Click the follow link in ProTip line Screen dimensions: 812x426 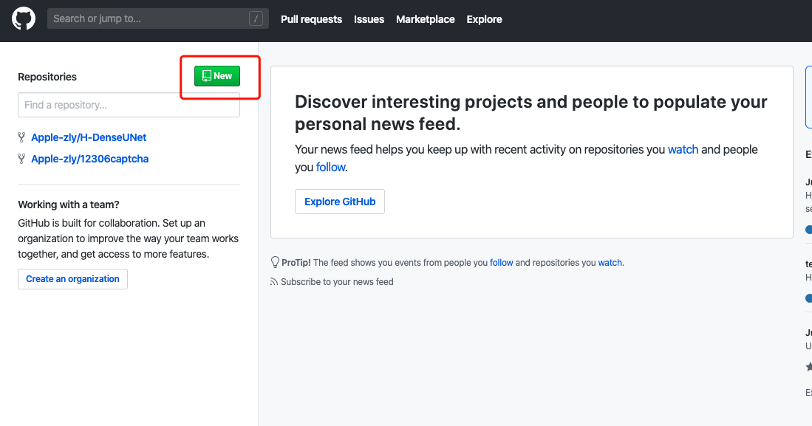tap(501, 262)
